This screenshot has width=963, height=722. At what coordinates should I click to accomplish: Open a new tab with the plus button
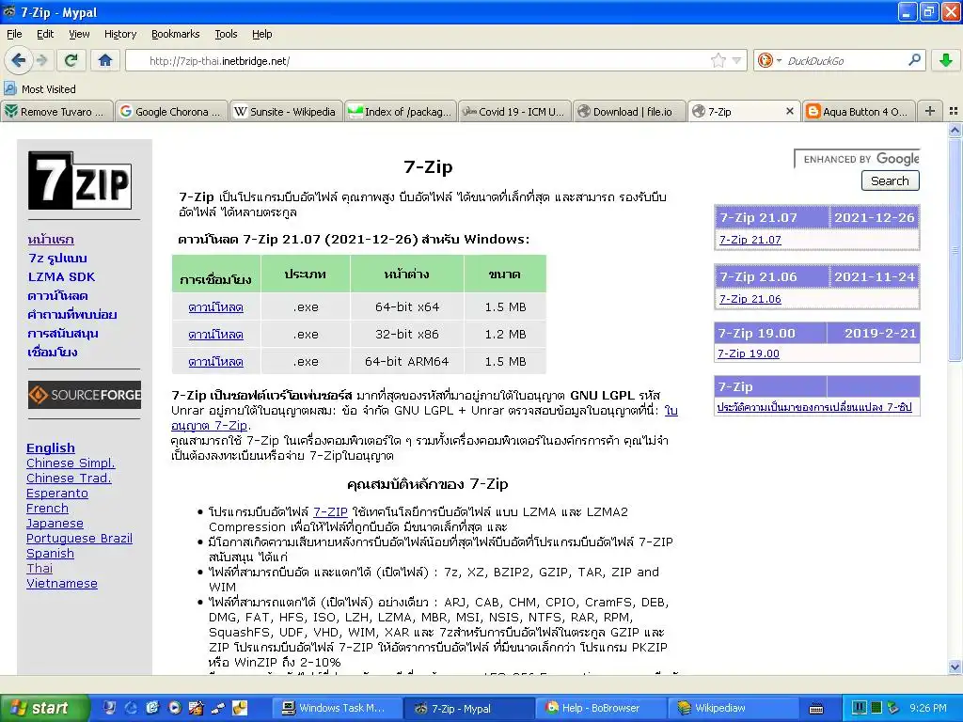(x=930, y=111)
